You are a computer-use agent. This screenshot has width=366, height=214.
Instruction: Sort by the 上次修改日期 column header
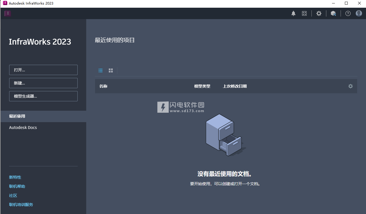235,86
